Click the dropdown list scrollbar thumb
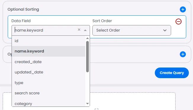This screenshot has height=110, width=193. click(x=87, y=57)
